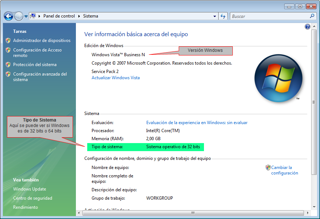Click the Refresh button next to the address bar
The image size is (320, 219).
223,16
